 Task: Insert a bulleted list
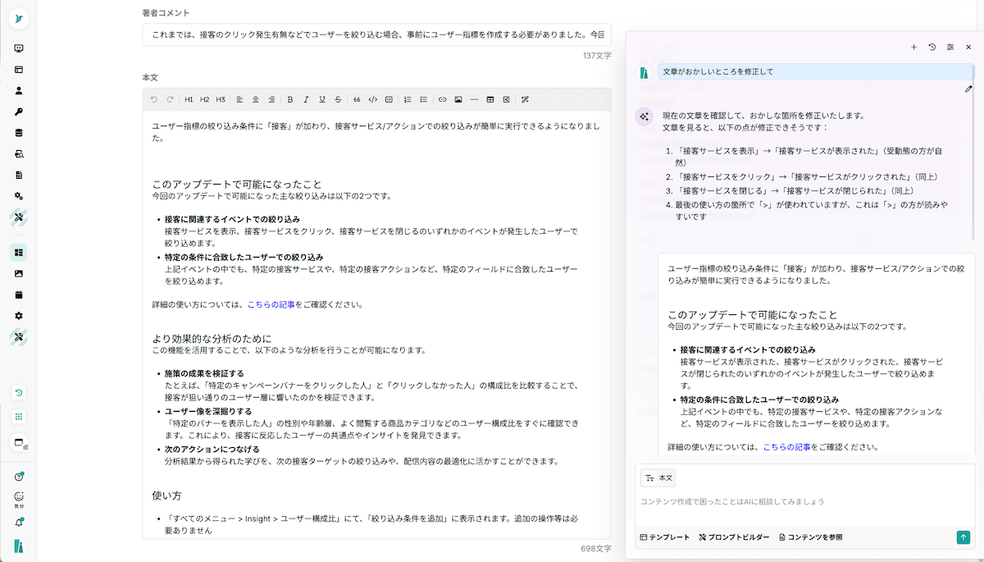(x=424, y=98)
